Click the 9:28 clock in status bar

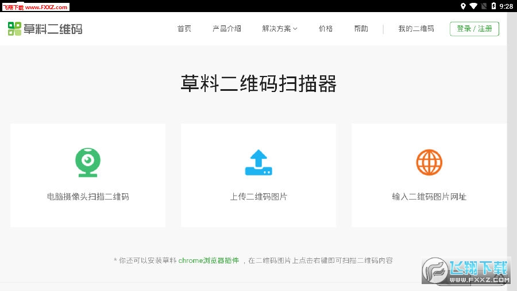tap(506, 6)
